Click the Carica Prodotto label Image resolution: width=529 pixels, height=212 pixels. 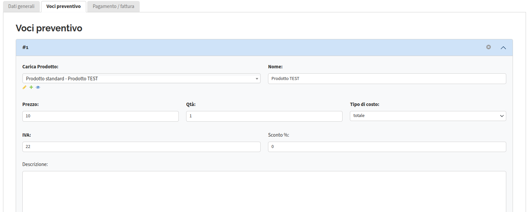[40, 67]
